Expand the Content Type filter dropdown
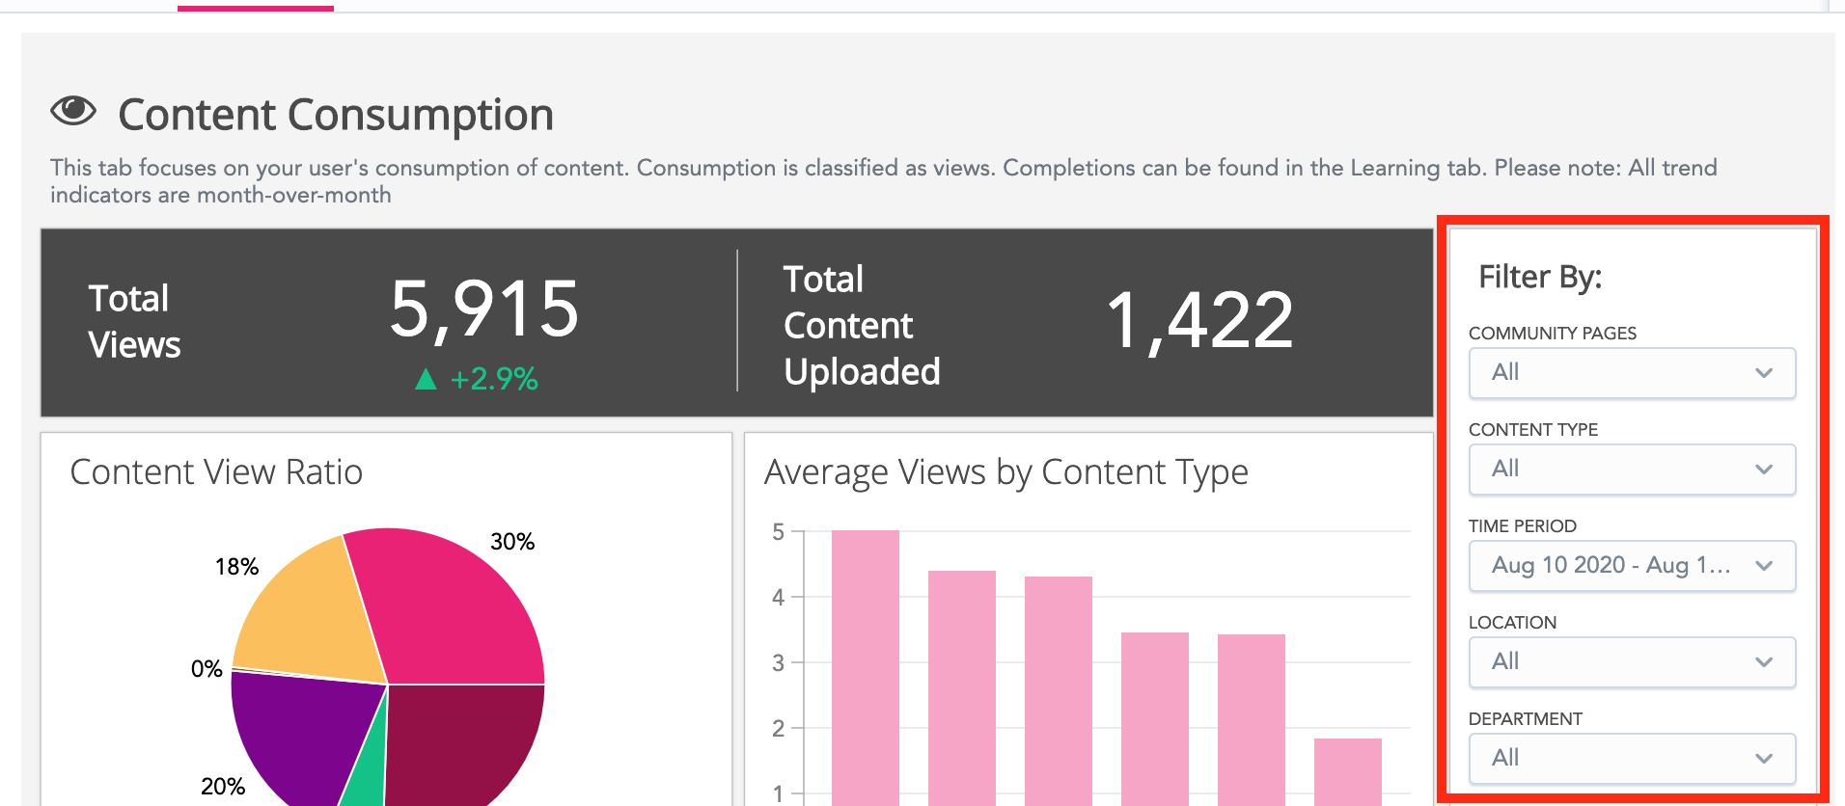 [1631, 470]
